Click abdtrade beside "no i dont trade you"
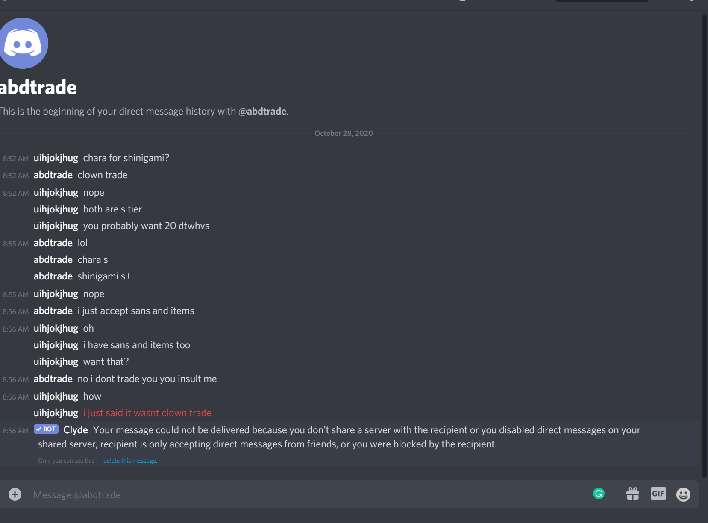Image resolution: width=708 pixels, height=523 pixels. [53, 379]
